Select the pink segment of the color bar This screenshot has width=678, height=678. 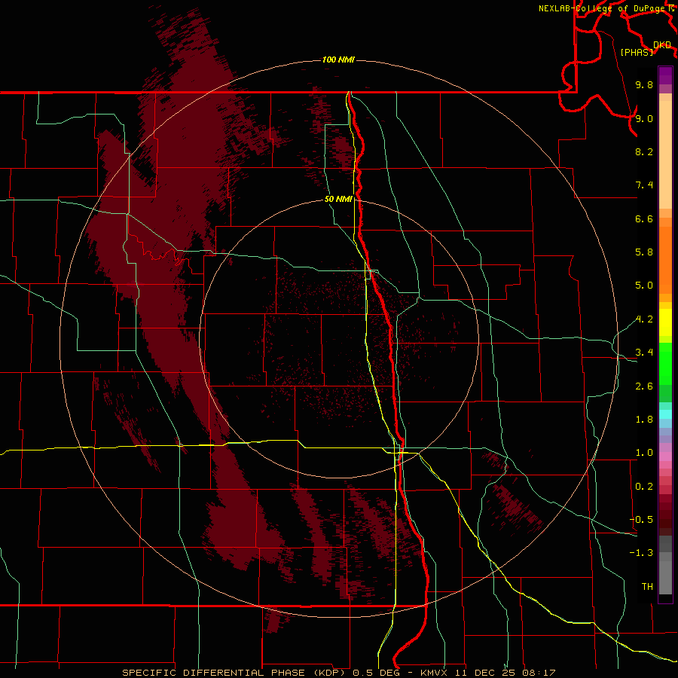665,457
